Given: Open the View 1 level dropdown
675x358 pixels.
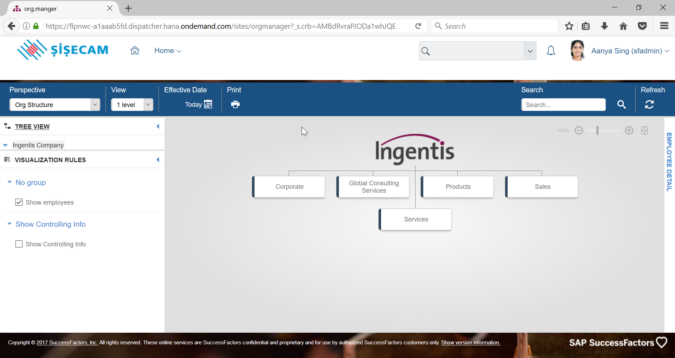Looking at the screenshot, I should (148, 105).
